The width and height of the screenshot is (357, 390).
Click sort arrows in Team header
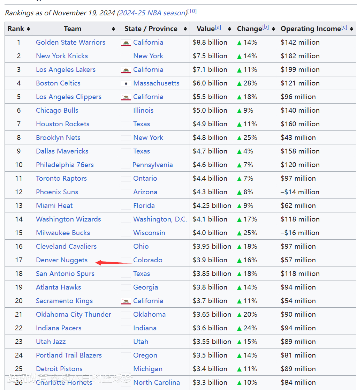(113, 29)
